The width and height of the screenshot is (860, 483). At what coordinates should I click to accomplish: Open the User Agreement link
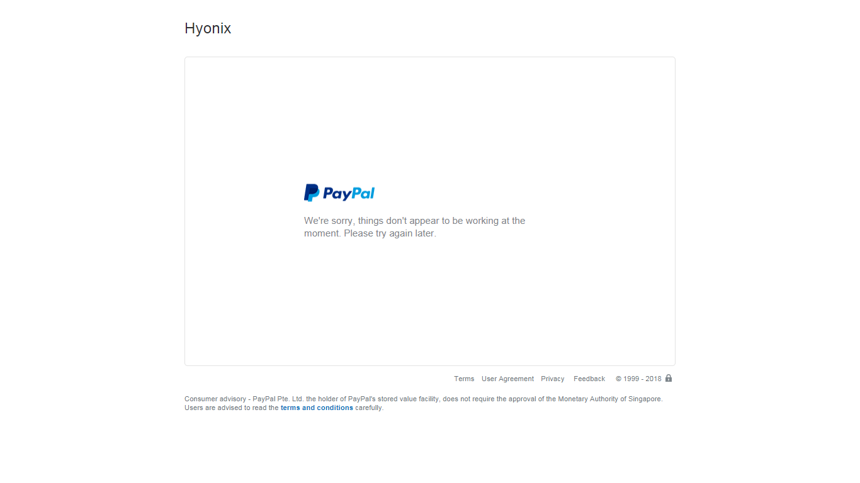[x=507, y=379]
